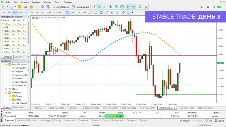The height and width of the screenshot is (127, 226).
Task: Click the VPS button in toolbox
Action: pos(209,121)
